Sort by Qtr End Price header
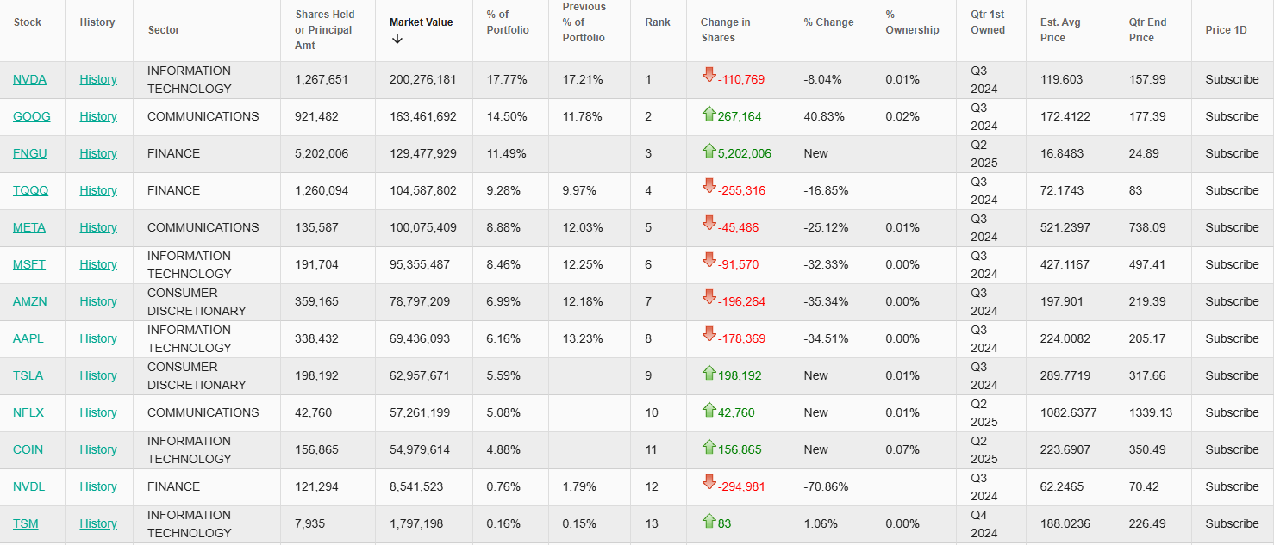Screen dimensions: 1274x545 [1147, 30]
